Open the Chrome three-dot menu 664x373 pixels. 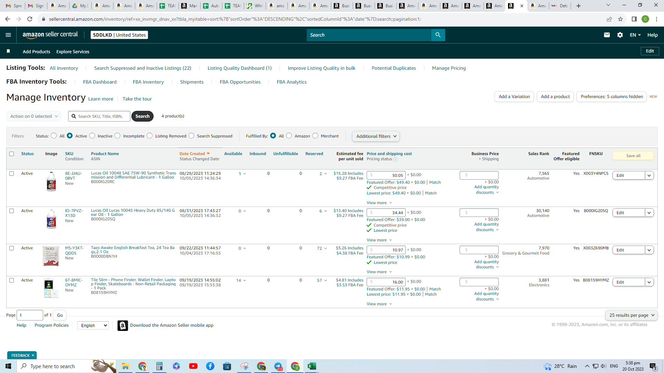coord(656,19)
